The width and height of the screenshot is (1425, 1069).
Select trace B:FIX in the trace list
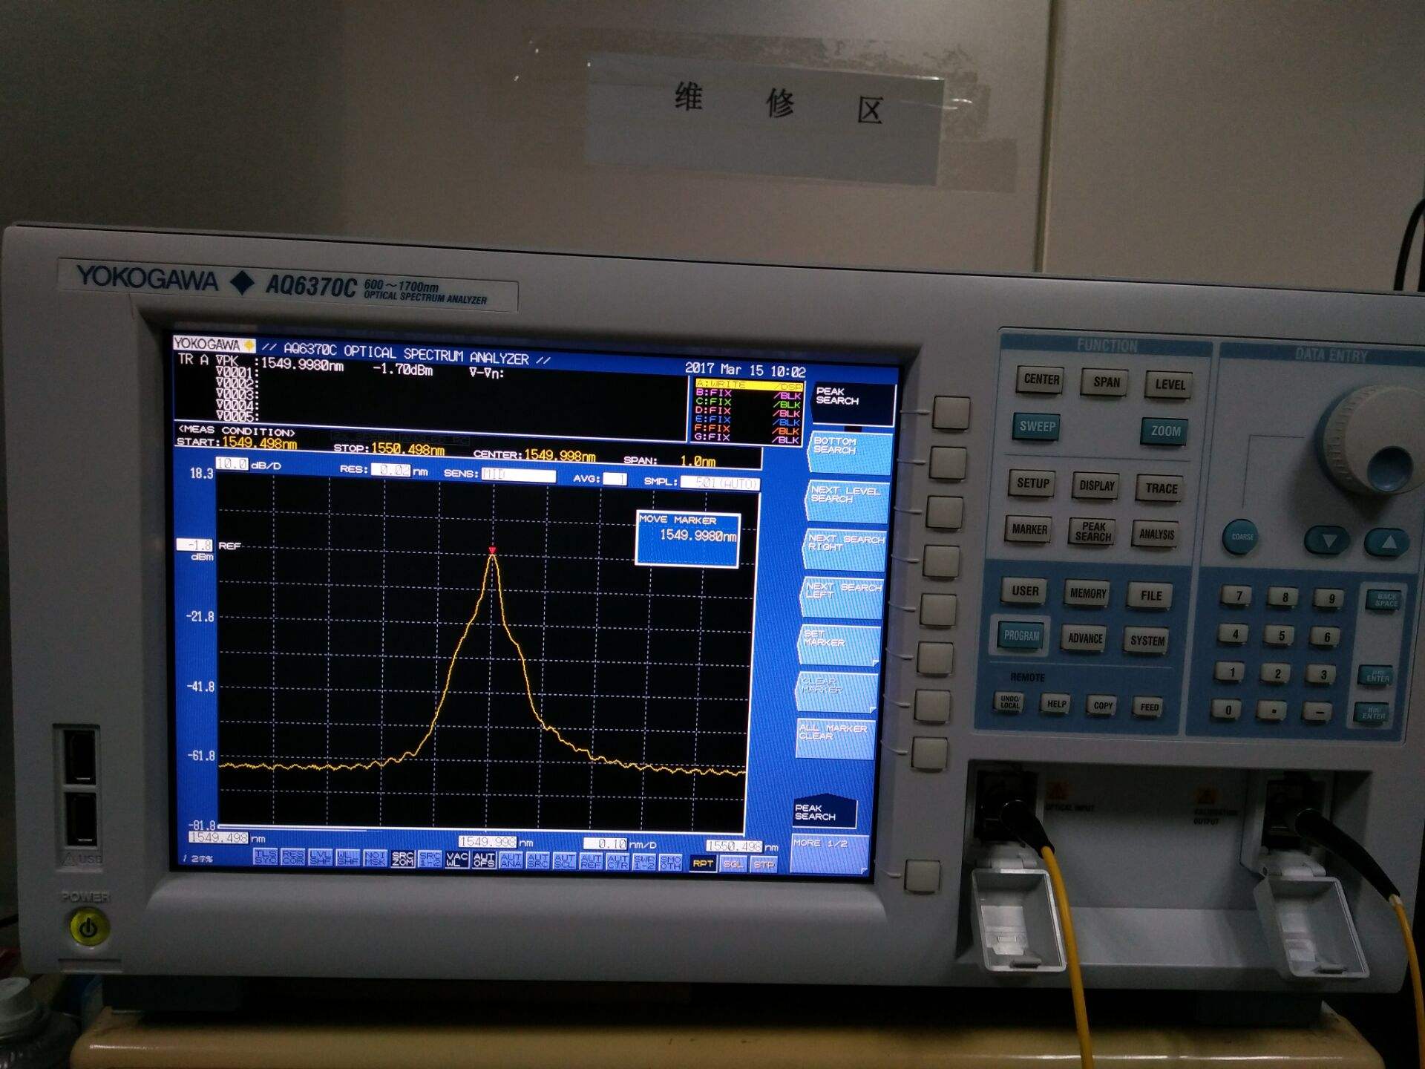tap(748, 393)
